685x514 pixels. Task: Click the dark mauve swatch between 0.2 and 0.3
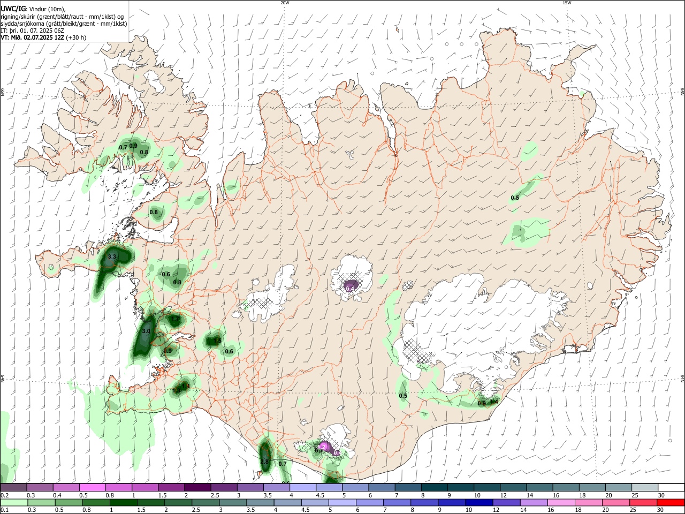[x=13, y=487]
